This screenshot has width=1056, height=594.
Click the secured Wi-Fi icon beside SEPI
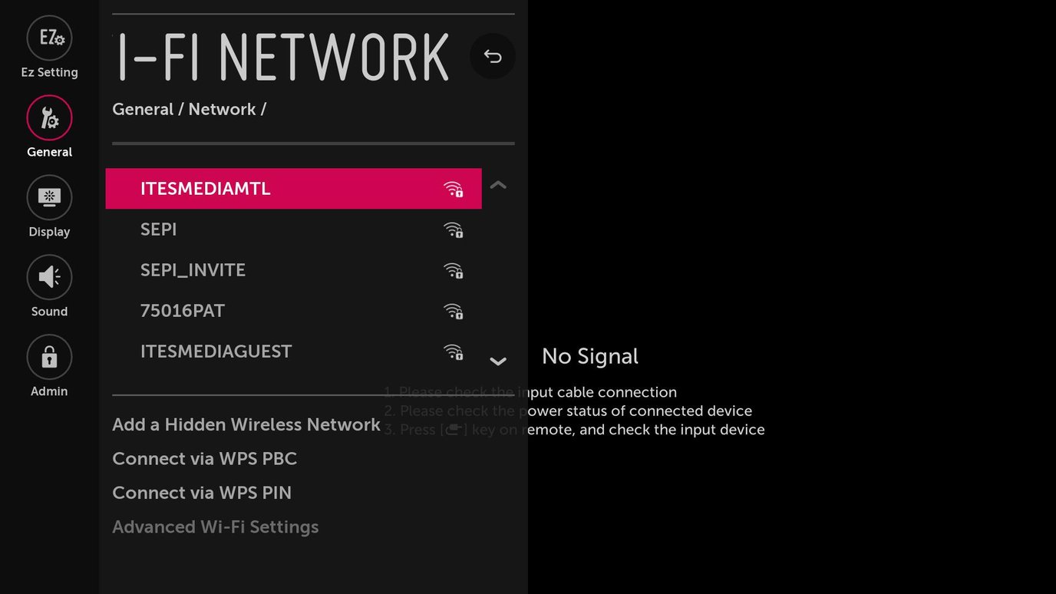(x=454, y=229)
